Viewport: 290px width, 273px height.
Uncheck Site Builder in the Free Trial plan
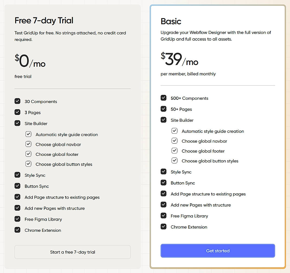(x=17, y=123)
